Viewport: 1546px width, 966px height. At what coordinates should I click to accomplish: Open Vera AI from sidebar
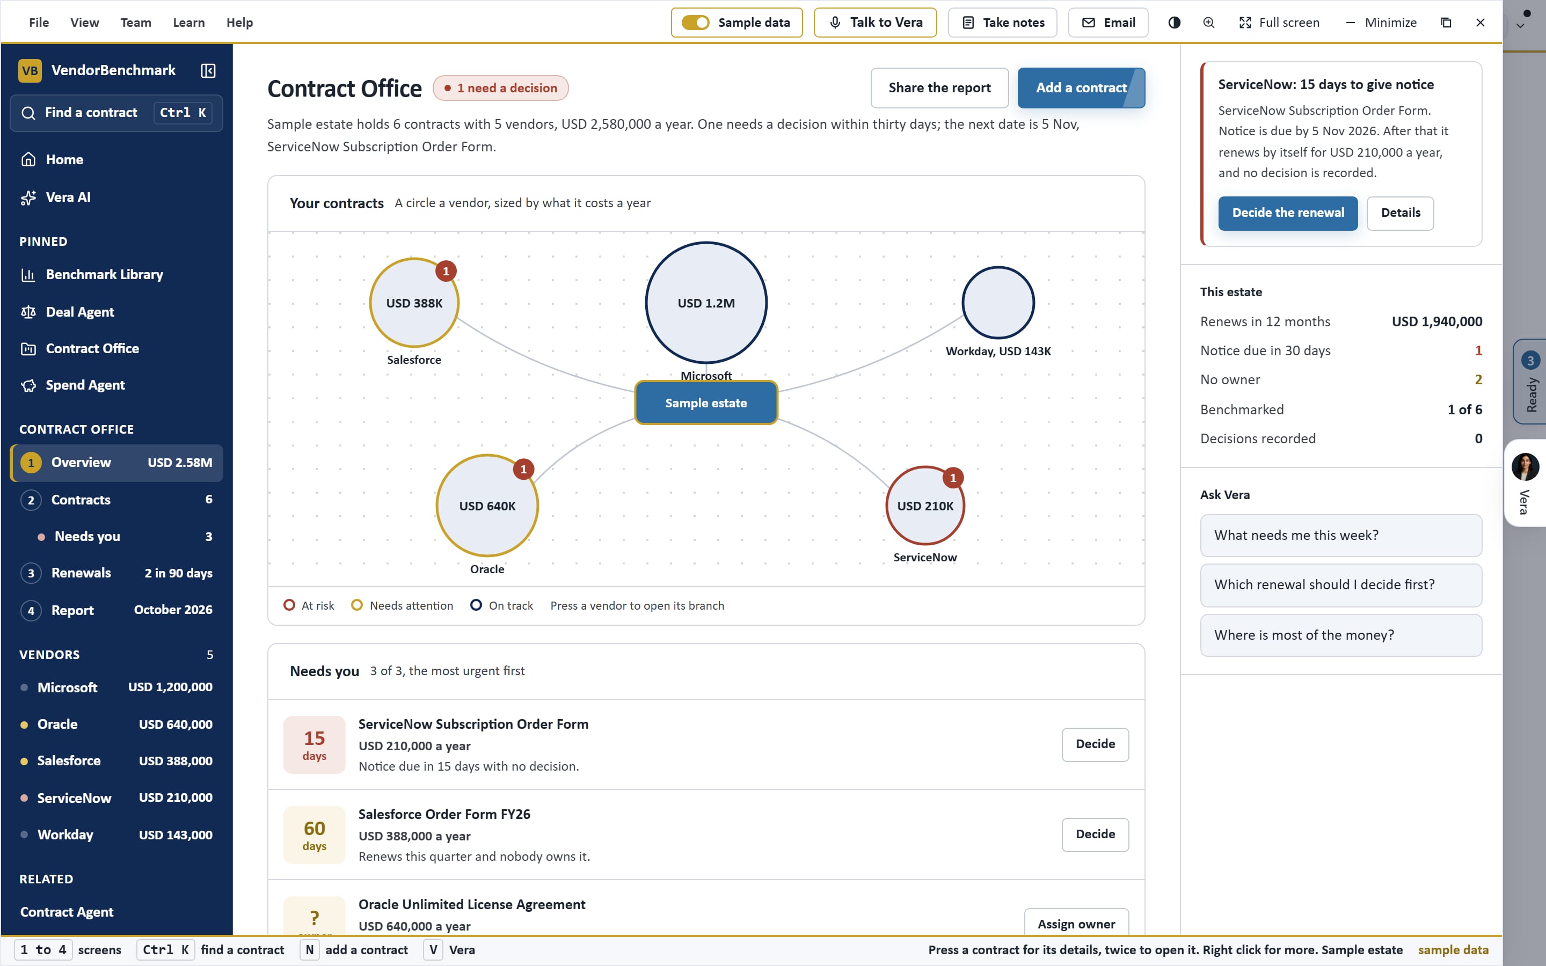pos(116,197)
